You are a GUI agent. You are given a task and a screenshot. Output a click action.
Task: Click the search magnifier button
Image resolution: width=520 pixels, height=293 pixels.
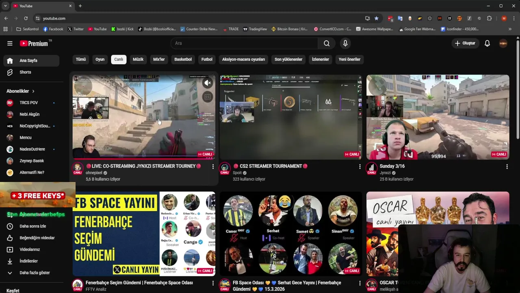[327, 43]
